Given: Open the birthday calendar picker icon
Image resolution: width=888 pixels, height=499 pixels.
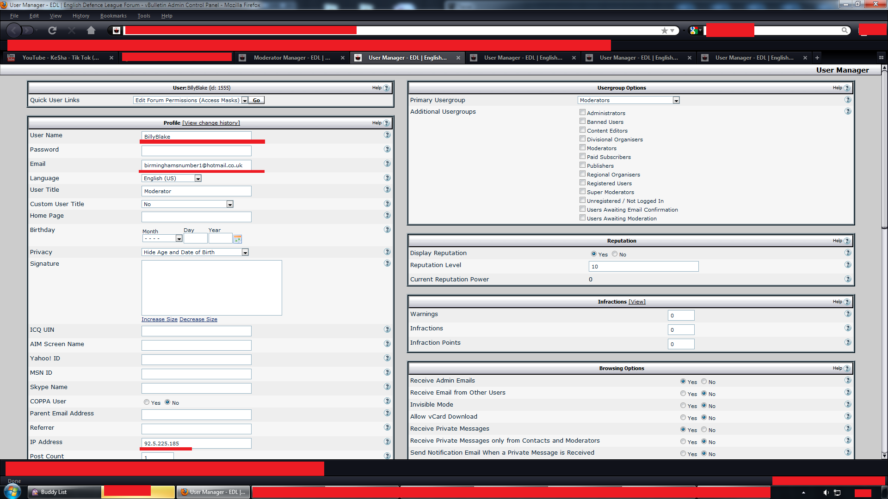Looking at the screenshot, I should (x=238, y=239).
